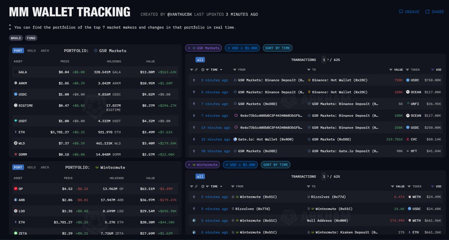Click the link icon in GSR table header

[196, 70]
